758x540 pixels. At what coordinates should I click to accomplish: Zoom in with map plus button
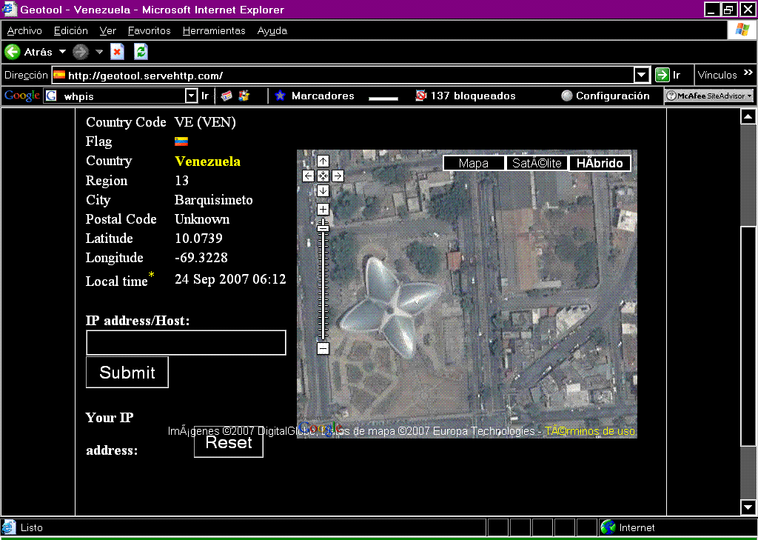pyautogui.click(x=323, y=210)
